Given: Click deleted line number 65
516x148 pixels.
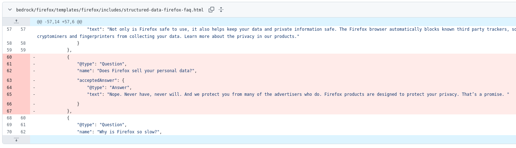Looking at the screenshot, I should 9,94.
